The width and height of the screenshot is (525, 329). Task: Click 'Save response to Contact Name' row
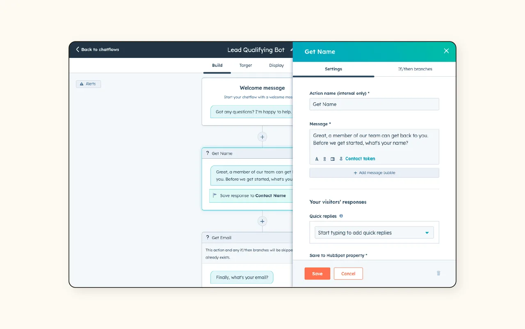coord(251,196)
